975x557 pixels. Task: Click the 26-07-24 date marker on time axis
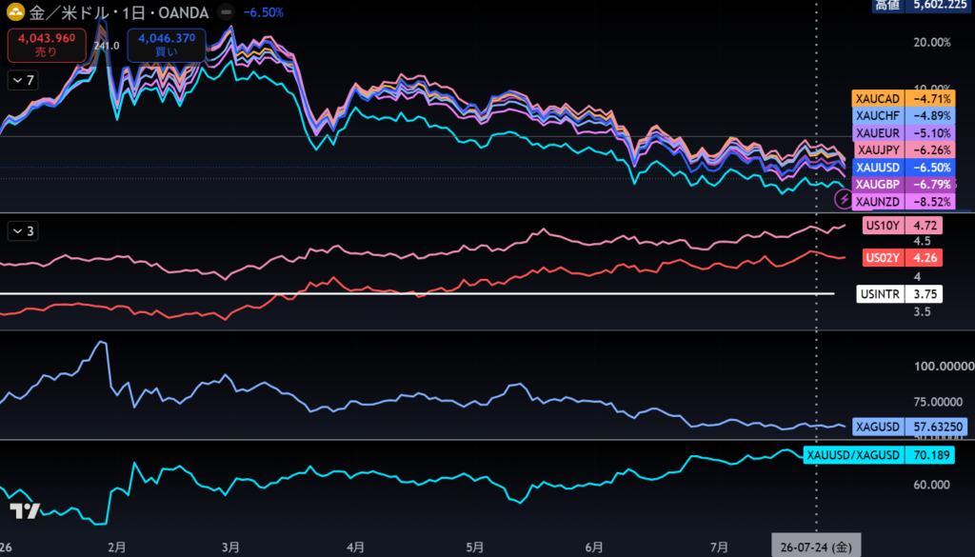[x=816, y=547]
